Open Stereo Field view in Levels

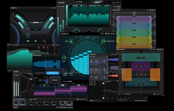coord(104,41)
